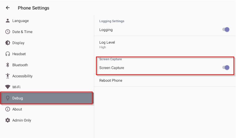Open the About menu item
Image resolution: width=236 pixels, height=138 pixels.
tap(47, 109)
